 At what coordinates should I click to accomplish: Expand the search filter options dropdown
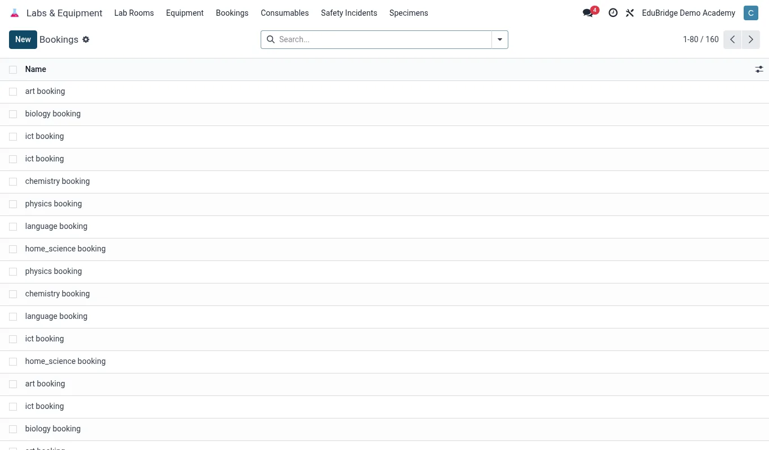(x=500, y=39)
